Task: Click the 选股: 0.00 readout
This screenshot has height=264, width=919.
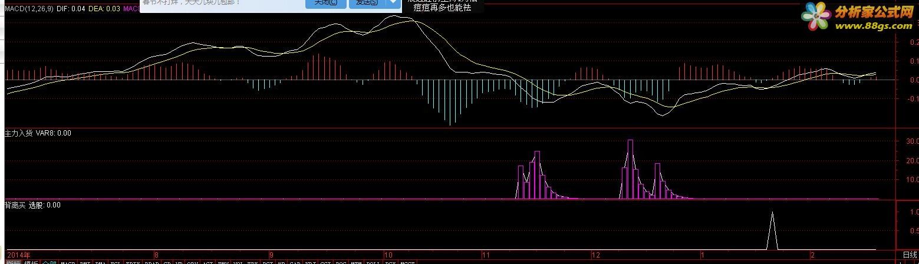Action: point(45,205)
